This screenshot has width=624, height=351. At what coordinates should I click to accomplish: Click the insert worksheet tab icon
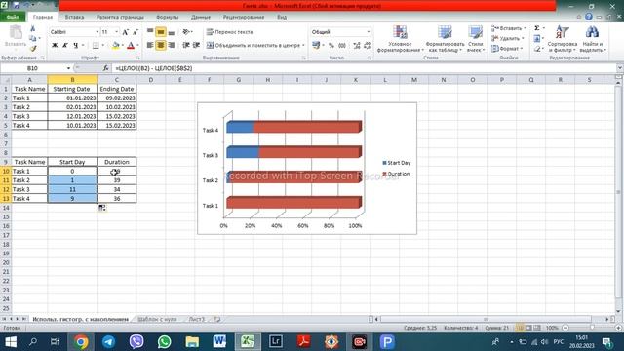coord(217,319)
